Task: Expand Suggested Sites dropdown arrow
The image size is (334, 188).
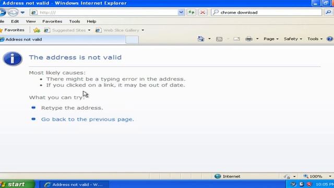Action: point(89,30)
